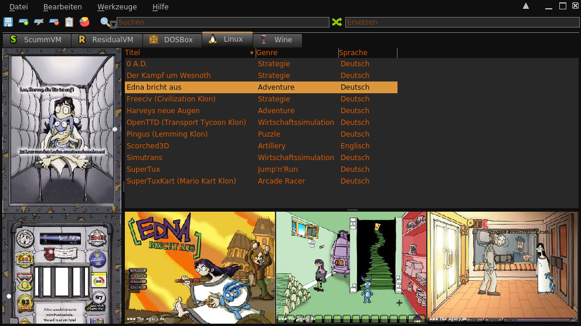The width and height of the screenshot is (581, 326).
Task: Open the Bearbeiten menu
Action: (62, 6)
